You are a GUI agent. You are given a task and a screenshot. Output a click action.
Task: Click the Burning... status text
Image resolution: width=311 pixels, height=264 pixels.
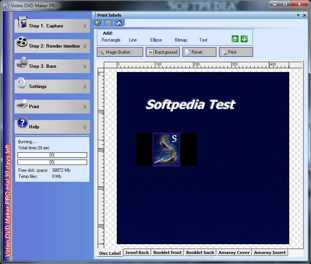[x=27, y=142]
